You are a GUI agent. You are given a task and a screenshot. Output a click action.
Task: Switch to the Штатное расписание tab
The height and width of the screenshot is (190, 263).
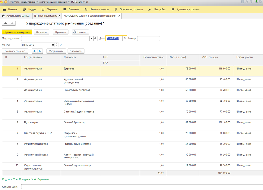point(46,15)
